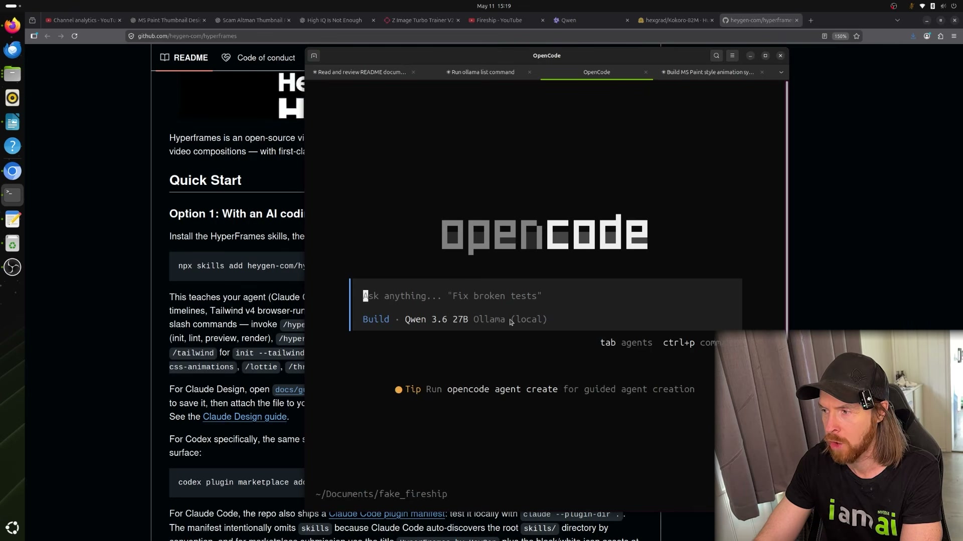Click search icon in OpenCode terminal header

(716, 56)
